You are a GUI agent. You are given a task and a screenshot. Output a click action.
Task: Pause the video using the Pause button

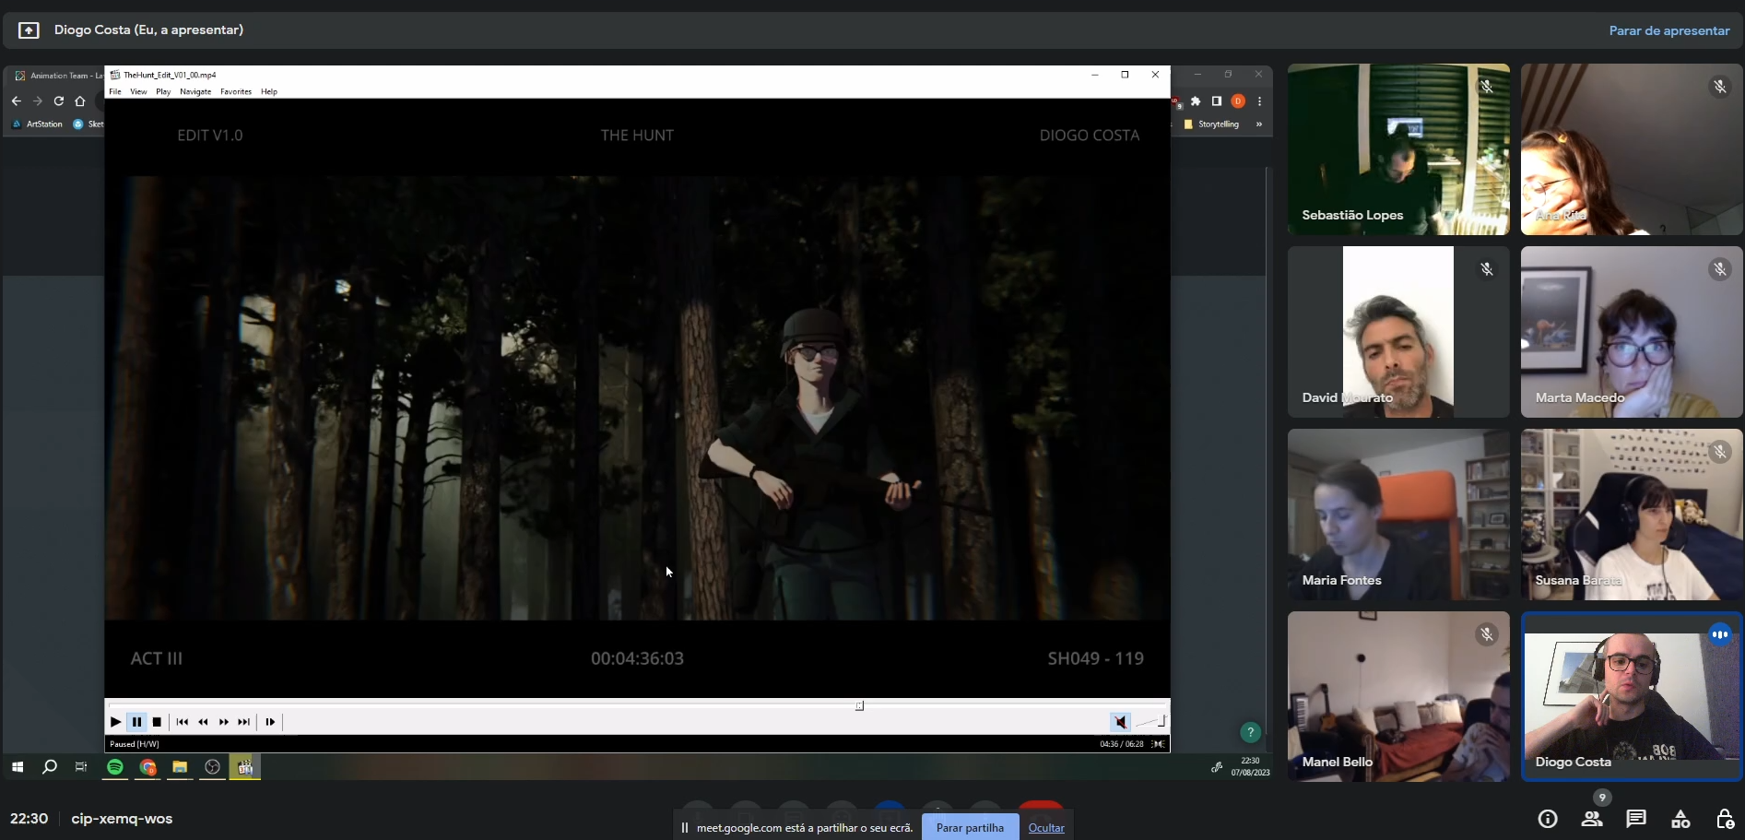(x=136, y=722)
